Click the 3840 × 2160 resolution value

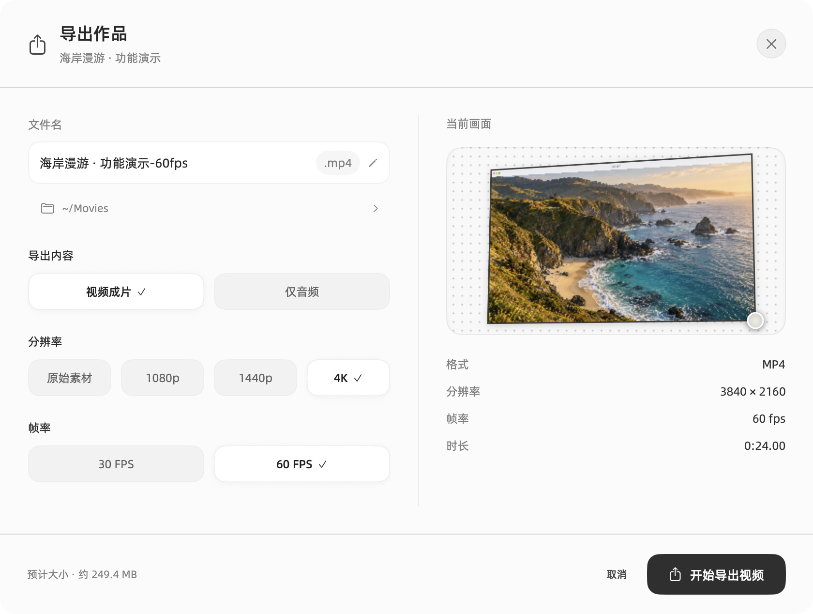click(753, 391)
